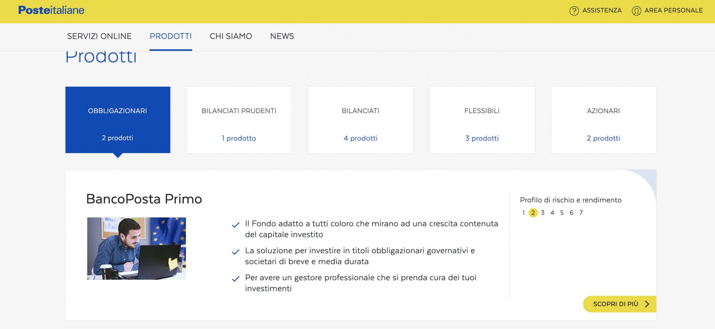715x329 pixels.
Task: Click the highlighted risk level 2 indicator
Action: (533, 213)
